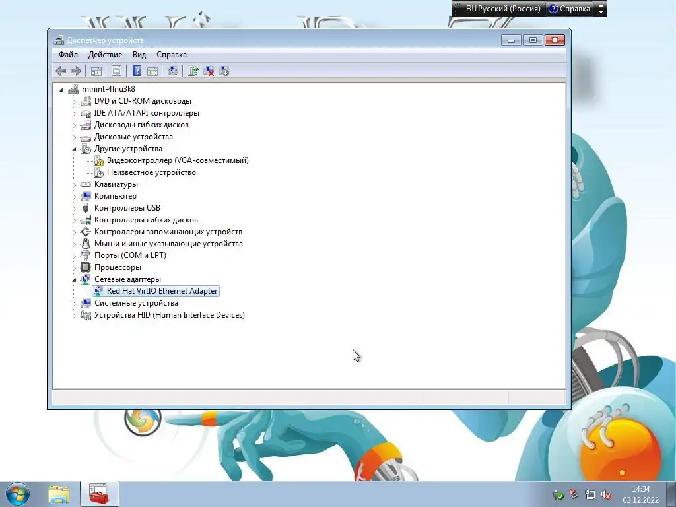Expand Системные устройства arrow
Screen dimensions: 676x507
pos(74,304)
